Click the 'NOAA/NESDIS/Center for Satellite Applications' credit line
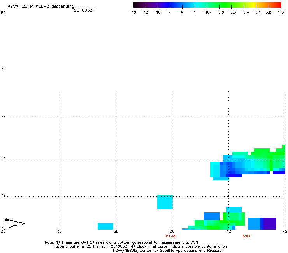Image resolution: width=288 pixels, height=253 pixels. [168, 251]
